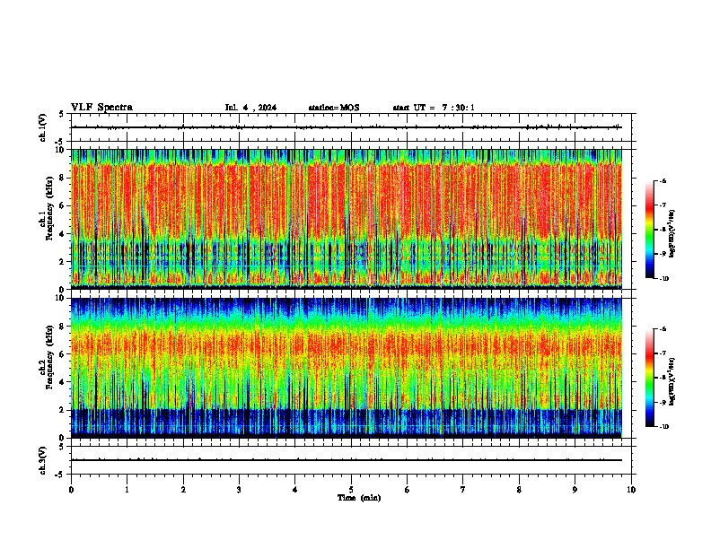Click the ch.1 spectrogram color scale bar
Screen dimensions: 711x549
click(x=649, y=230)
